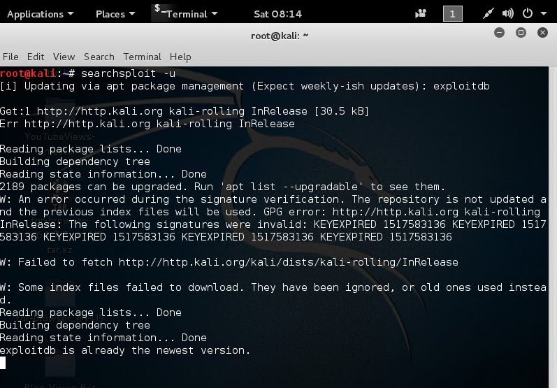Open the Help menu
Image resolution: width=557 pixels, height=388 pixels.
[x=180, y=57]
